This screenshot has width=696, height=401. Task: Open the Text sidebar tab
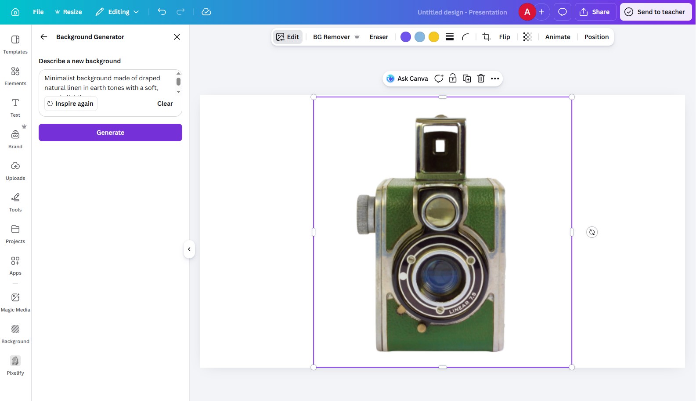click(x=15, y=108)
